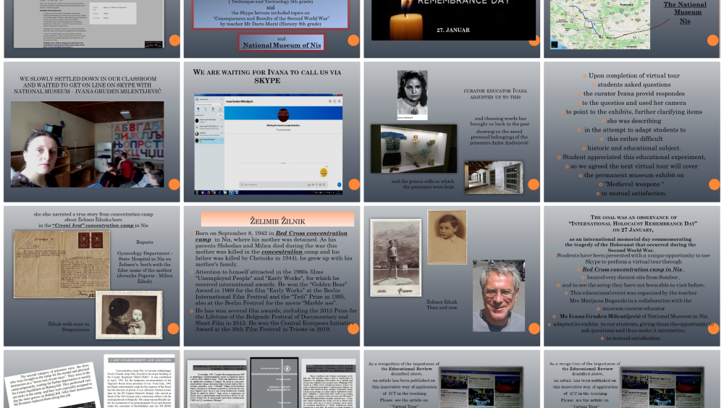Image resolution: width=724 pixels, height=408 pixels.
Task: Click the prison cells photo
Action: (x=494, y=177)
